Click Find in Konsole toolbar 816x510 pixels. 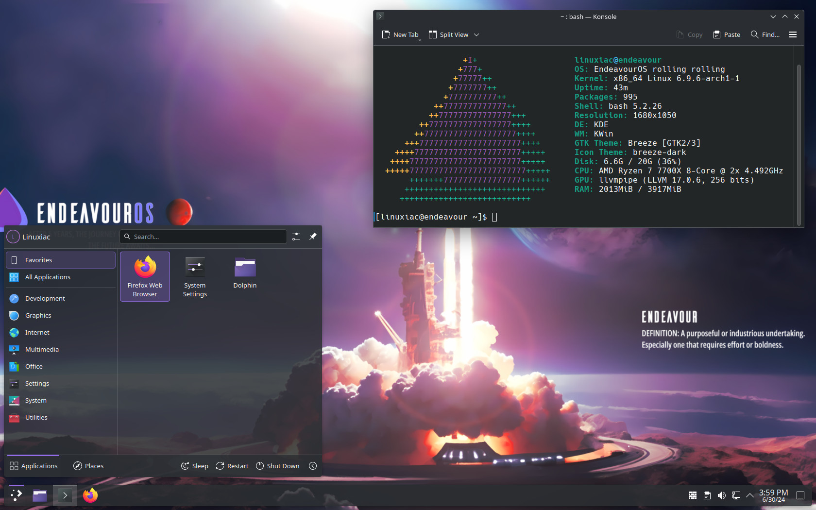pyautogui.click(x=765, y=34)
